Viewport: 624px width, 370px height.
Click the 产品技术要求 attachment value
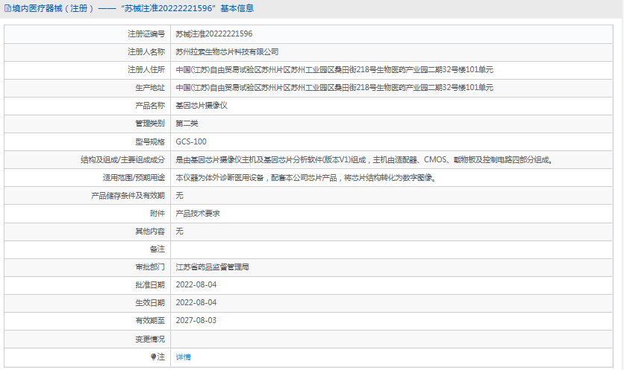(x=198, y=213)
